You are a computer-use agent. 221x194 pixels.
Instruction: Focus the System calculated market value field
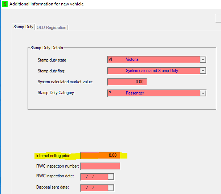point(127,82)
